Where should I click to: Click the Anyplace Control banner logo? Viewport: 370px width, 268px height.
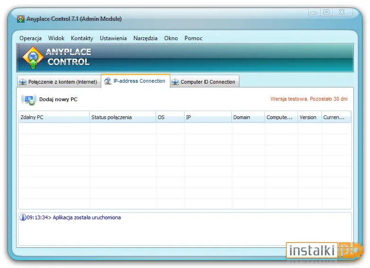click(33, 58)
